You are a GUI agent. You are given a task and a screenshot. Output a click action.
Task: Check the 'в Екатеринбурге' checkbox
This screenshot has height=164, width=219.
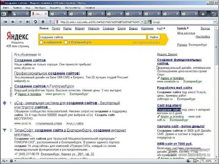[x=65, y=42]
